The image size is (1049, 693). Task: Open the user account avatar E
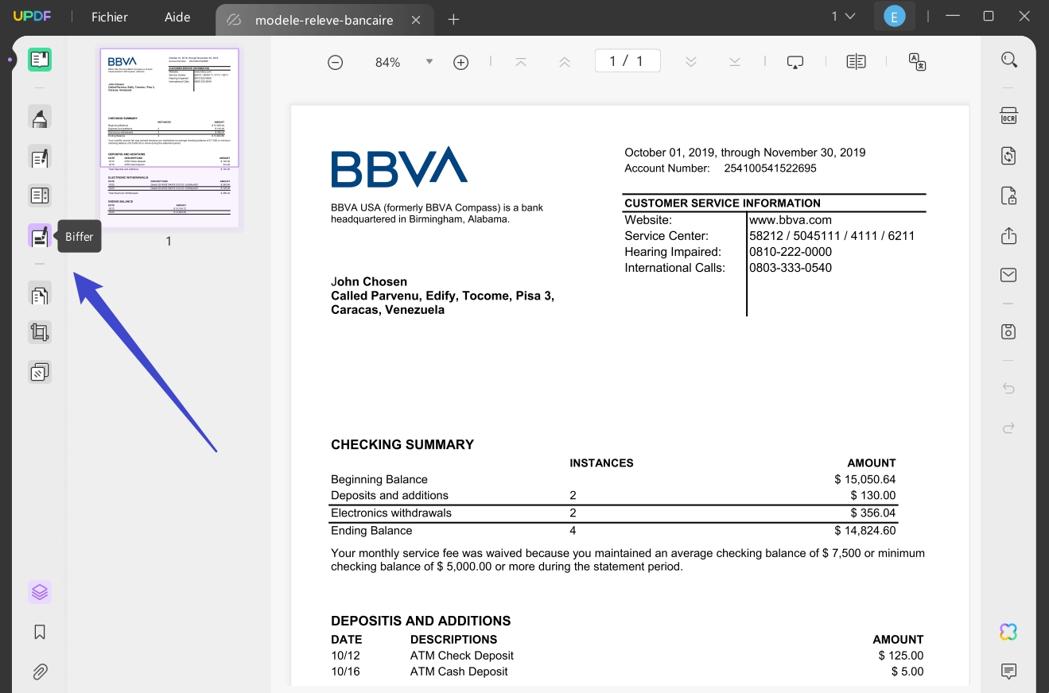point(895,16)
